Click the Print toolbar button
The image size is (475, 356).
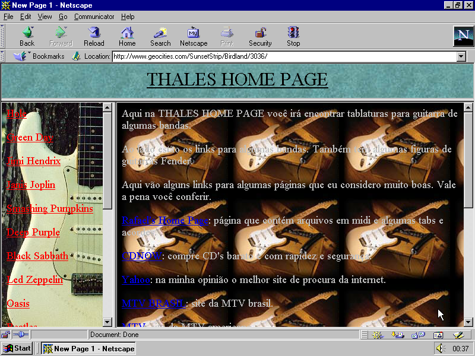click(x=227, y=36)
